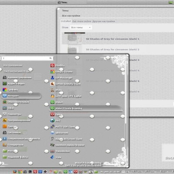This screenshot has width=174, height=174.
Task: Go back to Все настройки
Action: 71,16
